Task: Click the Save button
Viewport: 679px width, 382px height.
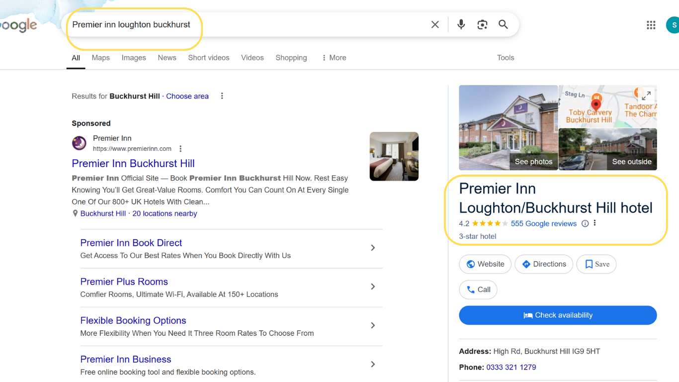Action: pyautogui.click(x=596, y=264)
